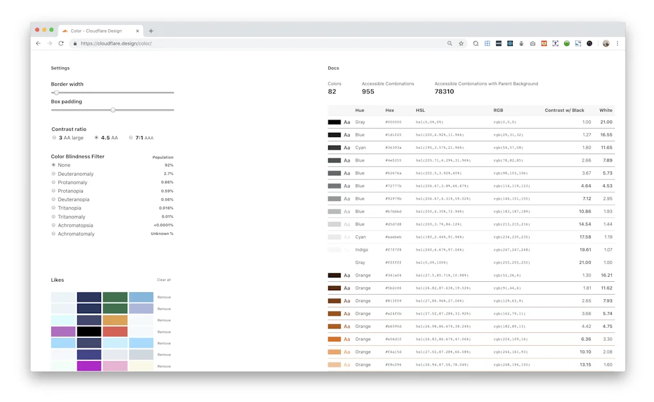Viewport: 654px width, 402px height.
Task: Click the green circle extension icon
Action: click(x=567, y=43)
